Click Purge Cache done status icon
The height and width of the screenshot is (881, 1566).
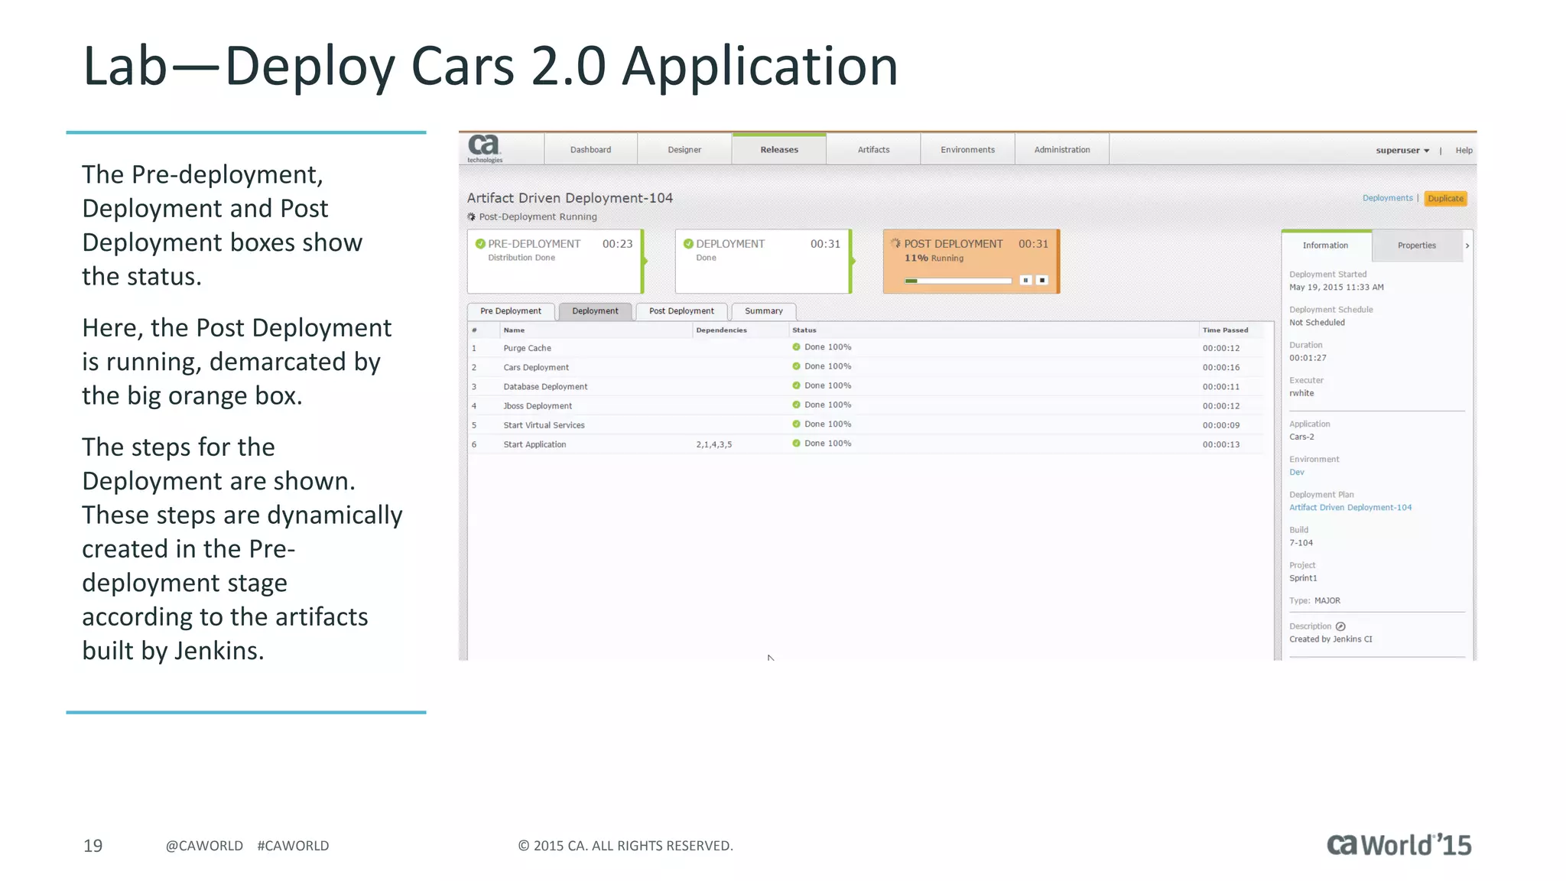(x=796, y=347)
